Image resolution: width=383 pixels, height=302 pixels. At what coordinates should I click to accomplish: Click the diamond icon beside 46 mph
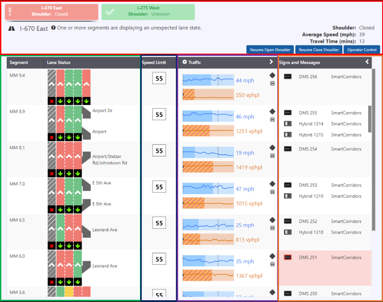(272, 112)
